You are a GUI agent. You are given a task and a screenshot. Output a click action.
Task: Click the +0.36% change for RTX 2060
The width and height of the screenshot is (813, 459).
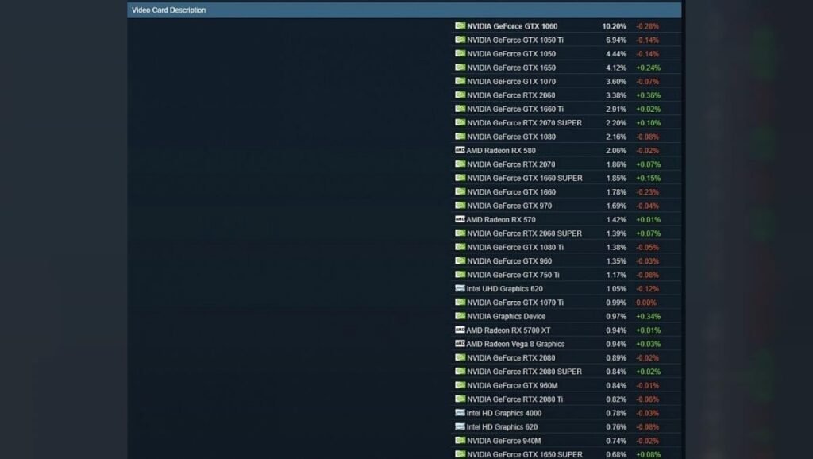tap(648, 95)
